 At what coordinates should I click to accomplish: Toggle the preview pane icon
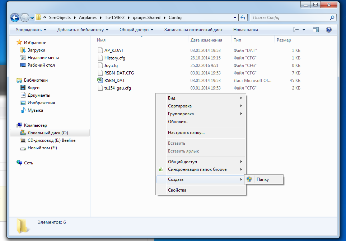(316, 30)
